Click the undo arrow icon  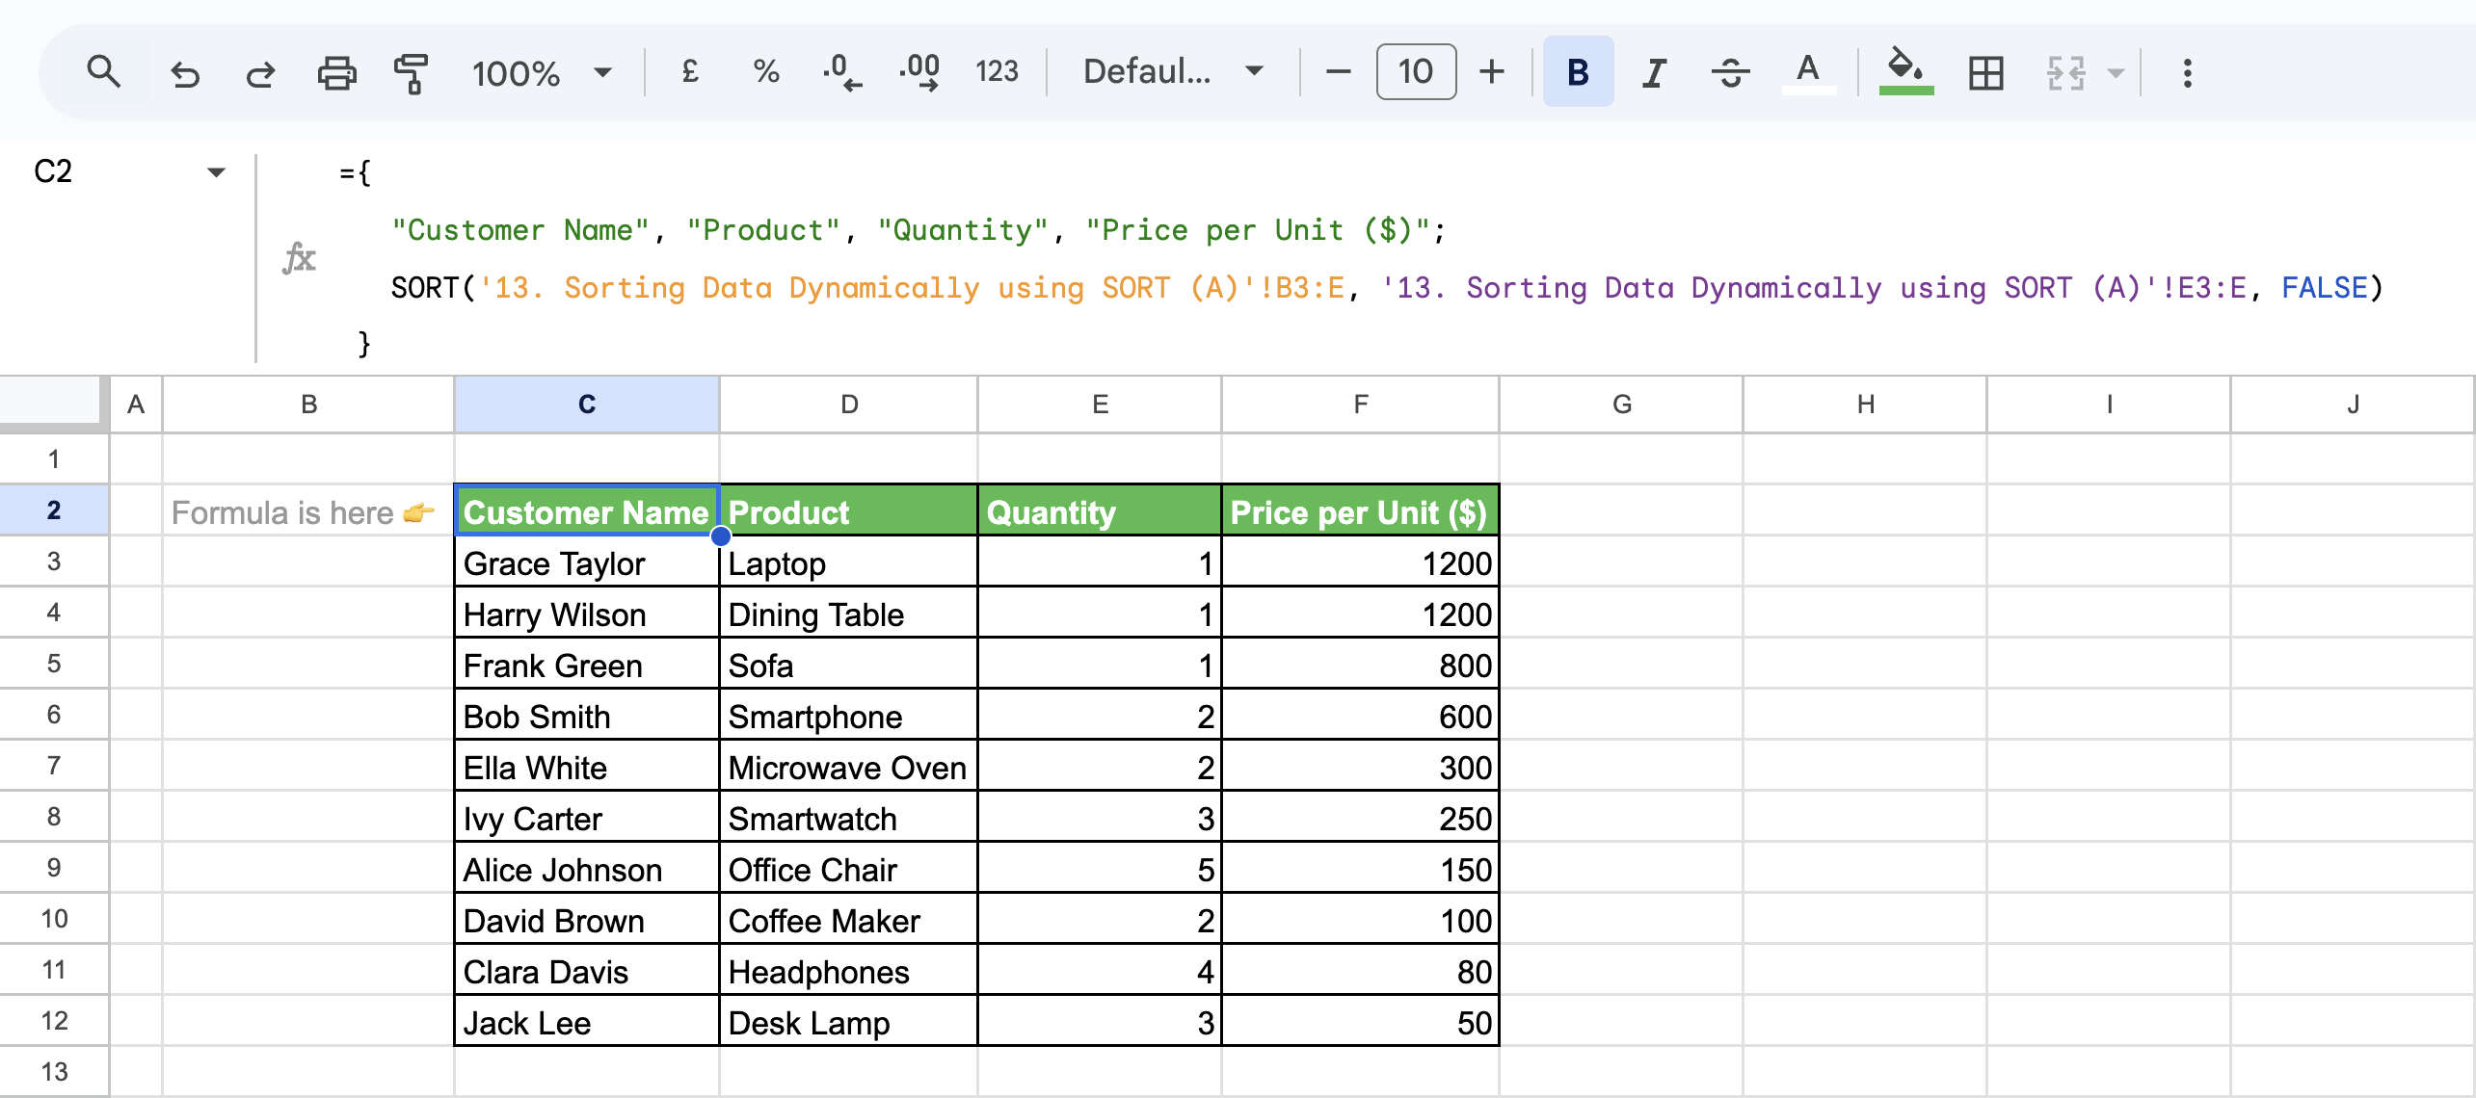pos(184,73)
